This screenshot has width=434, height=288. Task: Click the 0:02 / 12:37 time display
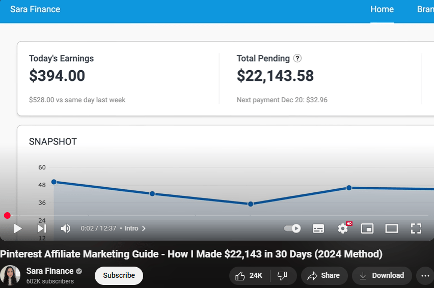(x=98, y=228)
